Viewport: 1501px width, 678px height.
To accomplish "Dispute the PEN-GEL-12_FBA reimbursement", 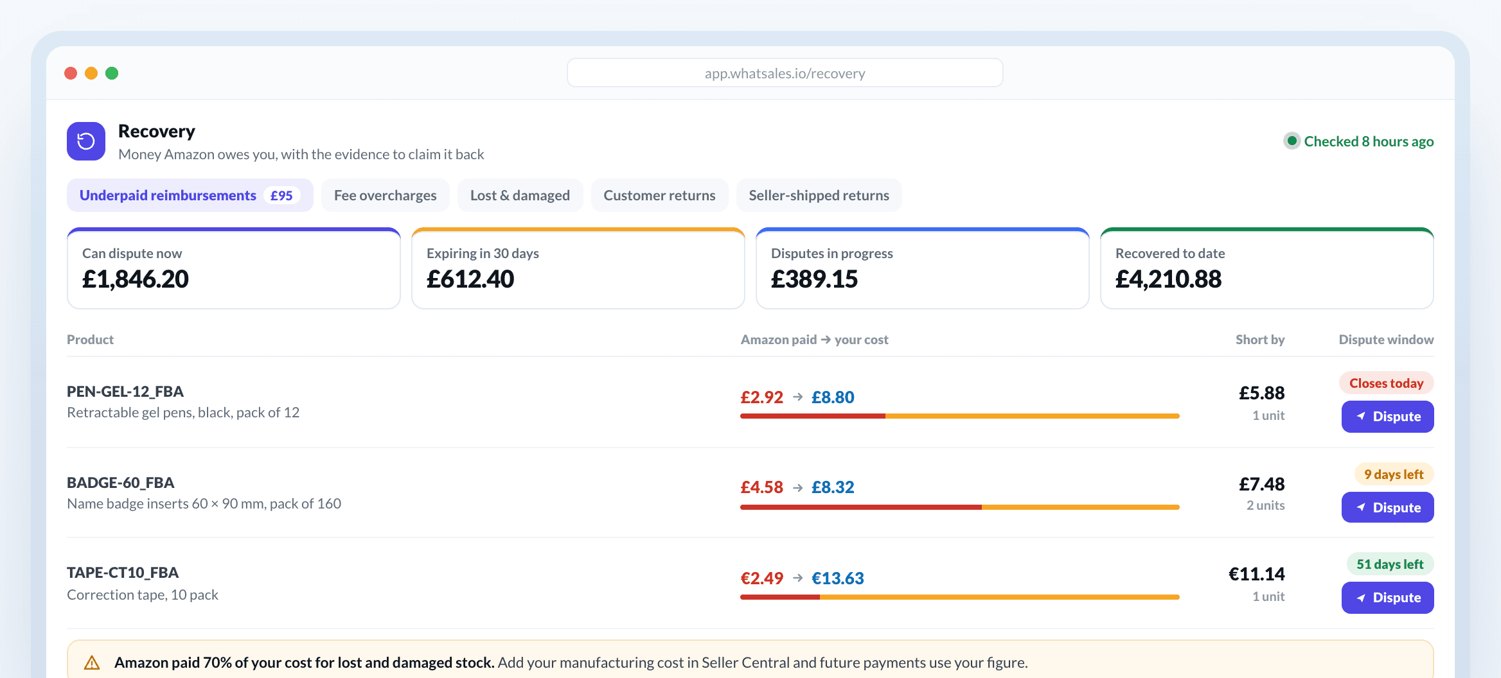I will pos(1388,417).
